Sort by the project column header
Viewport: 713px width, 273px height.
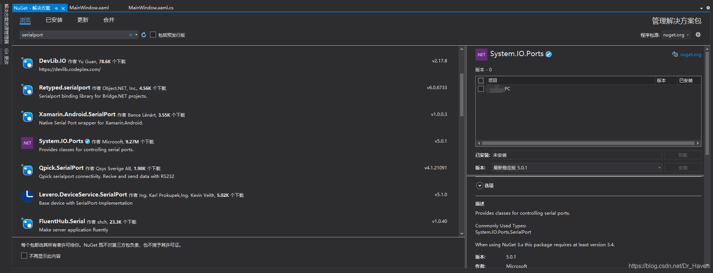570,80
